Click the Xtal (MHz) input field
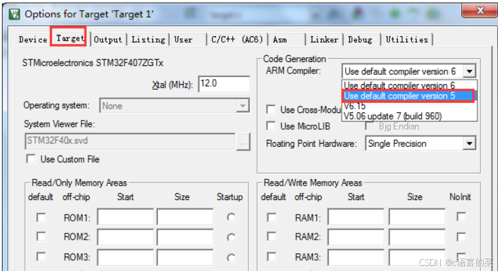This screenshot has width=498, height=271. point(224,84)
